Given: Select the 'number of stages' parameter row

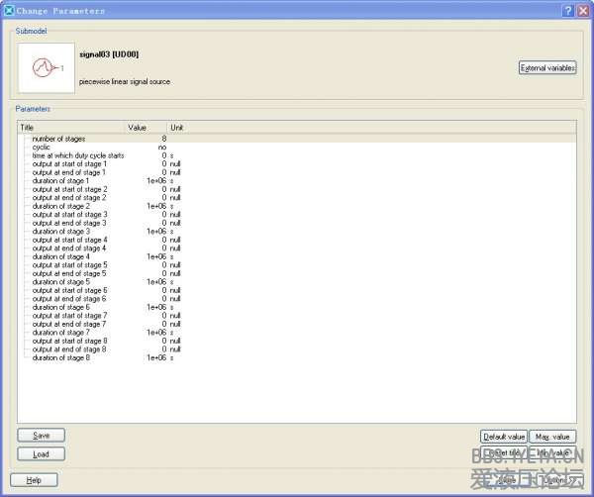Looking at the screenshot, I should point(58,139).
